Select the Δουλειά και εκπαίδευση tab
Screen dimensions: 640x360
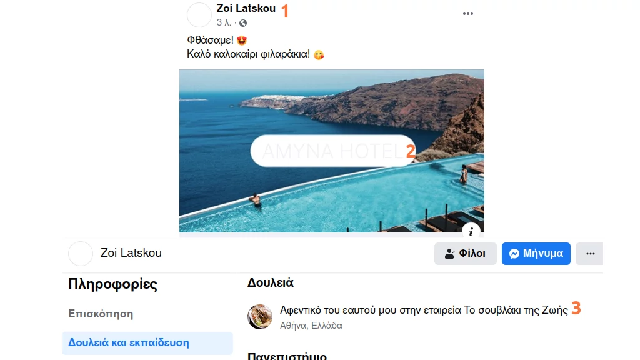[128, 342]
